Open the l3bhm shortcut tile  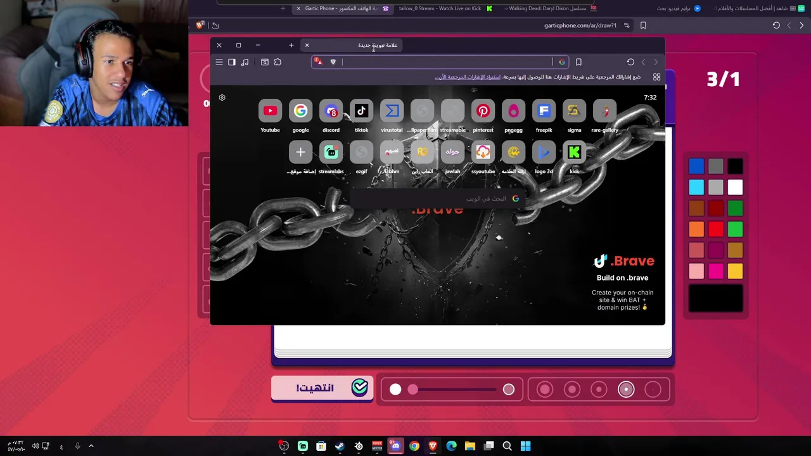click(392, 153)
